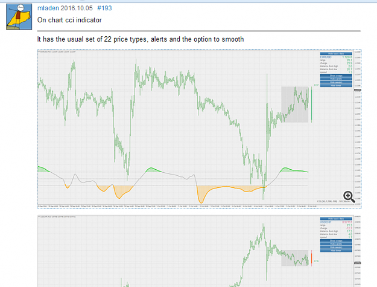This screenshot has width=377, height=287.
Task: Open the post permalink #193
Action: pos(104,8)
